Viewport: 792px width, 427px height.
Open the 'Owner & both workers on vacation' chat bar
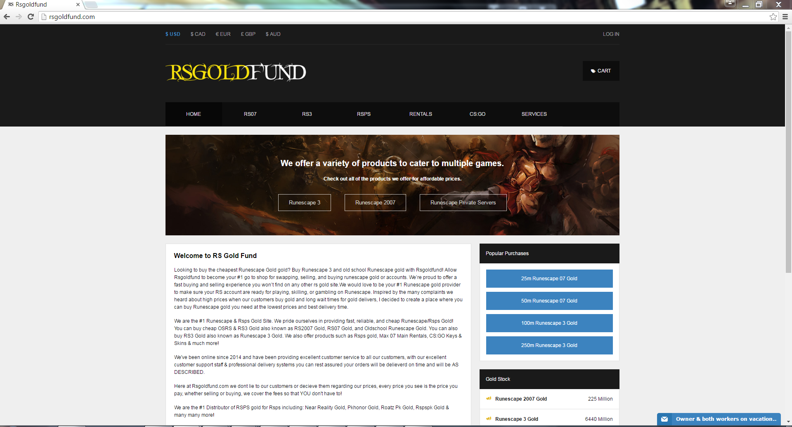tap(719, 419)
